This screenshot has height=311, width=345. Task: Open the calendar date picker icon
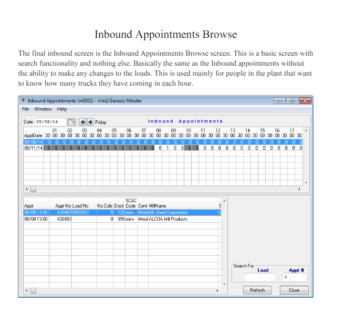(71, 122)
